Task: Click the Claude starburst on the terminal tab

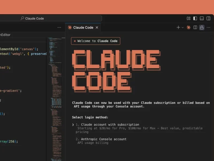Action: point(70,27)
